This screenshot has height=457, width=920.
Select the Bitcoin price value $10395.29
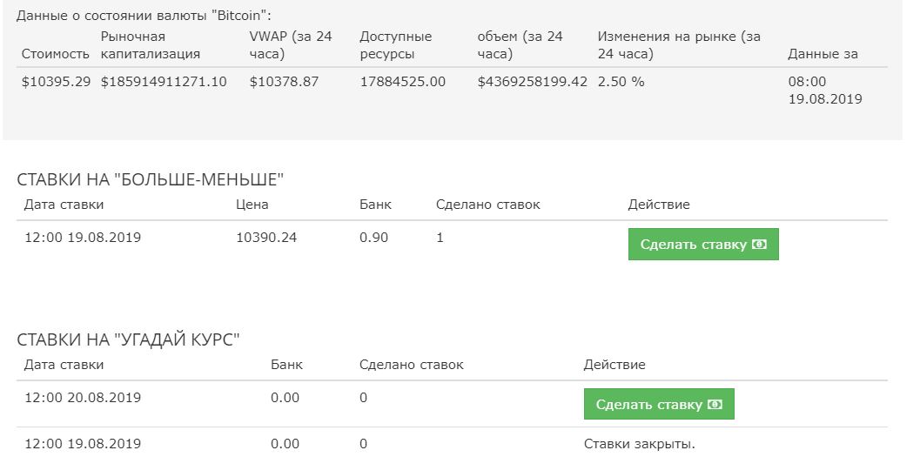56,82
